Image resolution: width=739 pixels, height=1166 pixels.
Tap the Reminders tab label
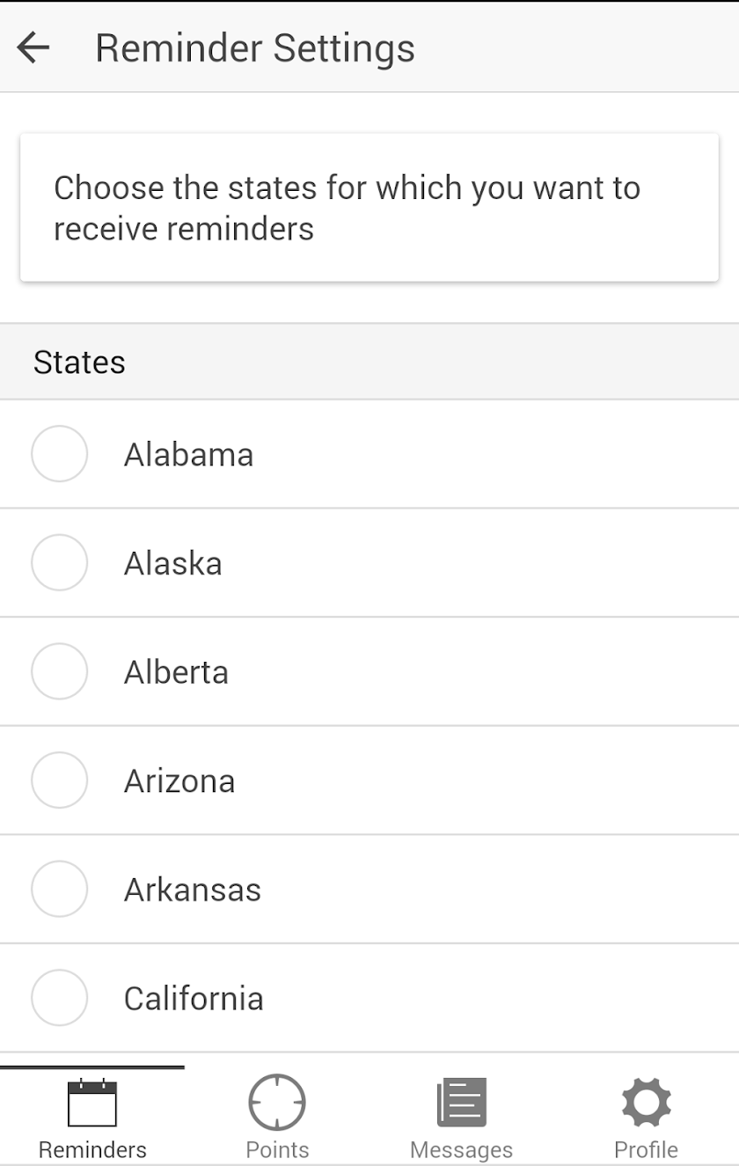pyautogui.click(x=92, y=1150)
